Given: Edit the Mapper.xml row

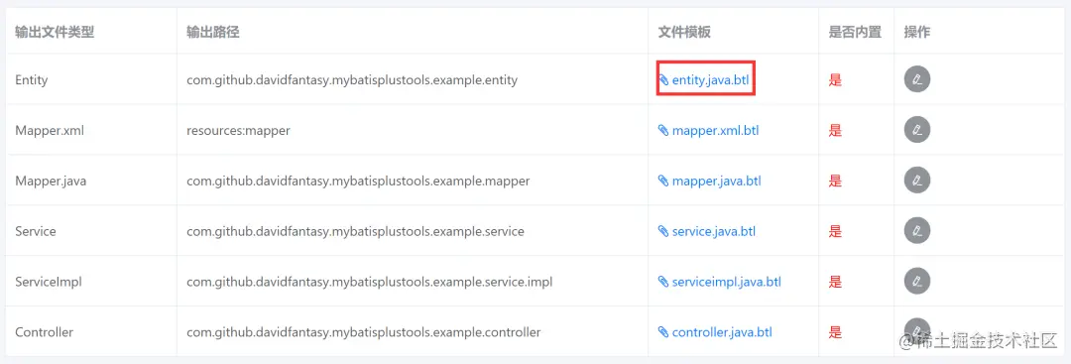Looking at the screenshot, I should point(917,130).
